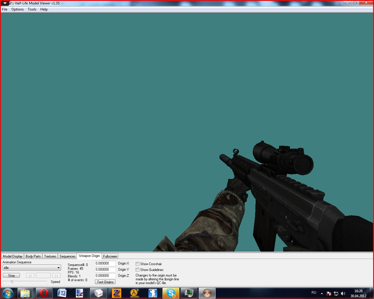Open Microsoft Word from the taskbar
This screenshot has height=299, width=374.
[62, 293]
